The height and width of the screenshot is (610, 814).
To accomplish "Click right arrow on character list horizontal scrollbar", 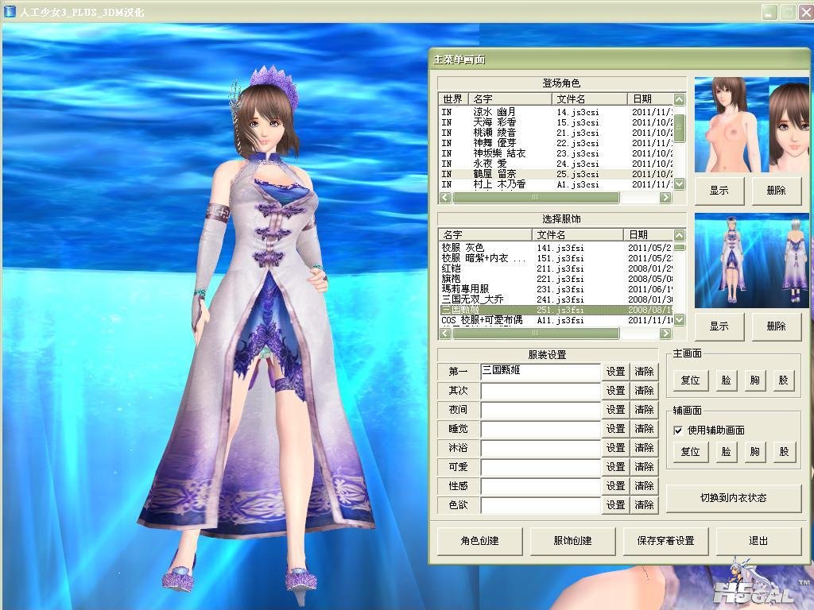I will tap(665, 198).
